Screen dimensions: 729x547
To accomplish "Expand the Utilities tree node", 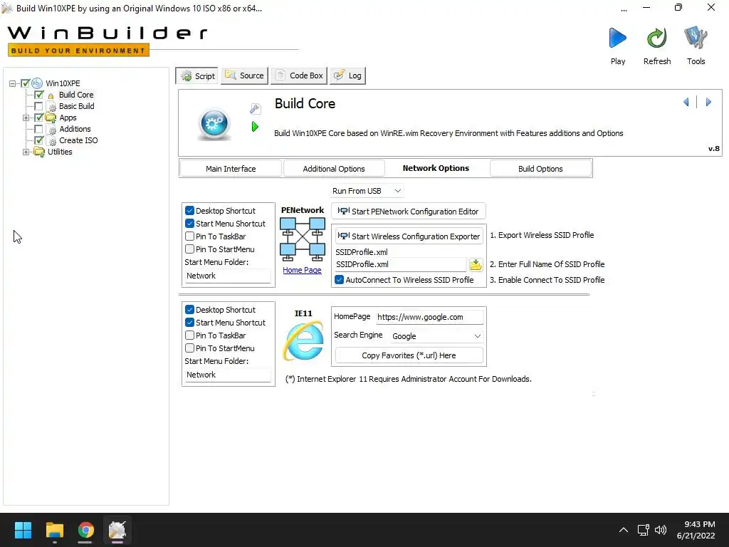I will 26,152.
